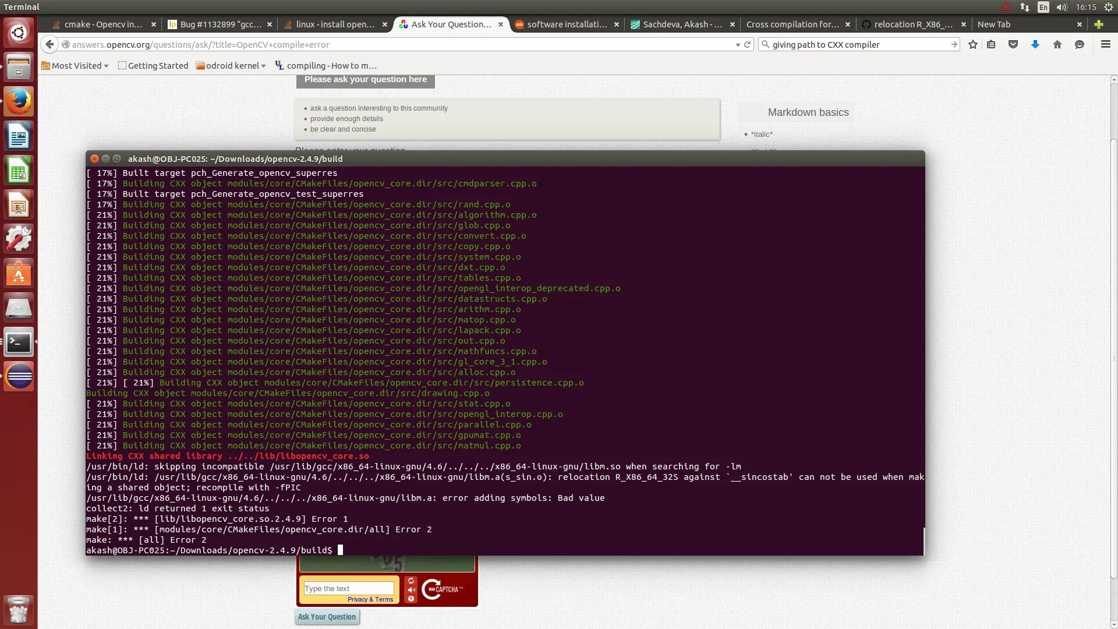Open the Firefox downloads arrow icon
1118x629 pixels.
pyautogui.click(x=1035, y=45)
